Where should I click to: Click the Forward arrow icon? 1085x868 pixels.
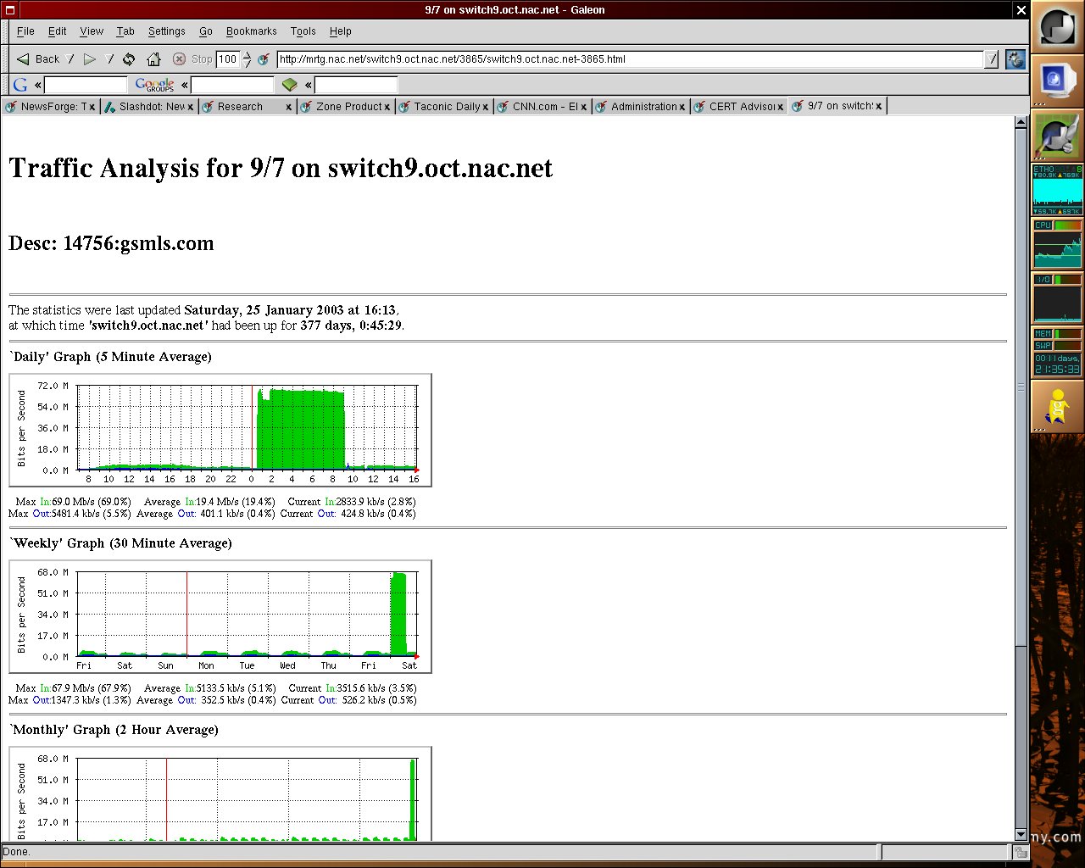[x=90, y=59]
